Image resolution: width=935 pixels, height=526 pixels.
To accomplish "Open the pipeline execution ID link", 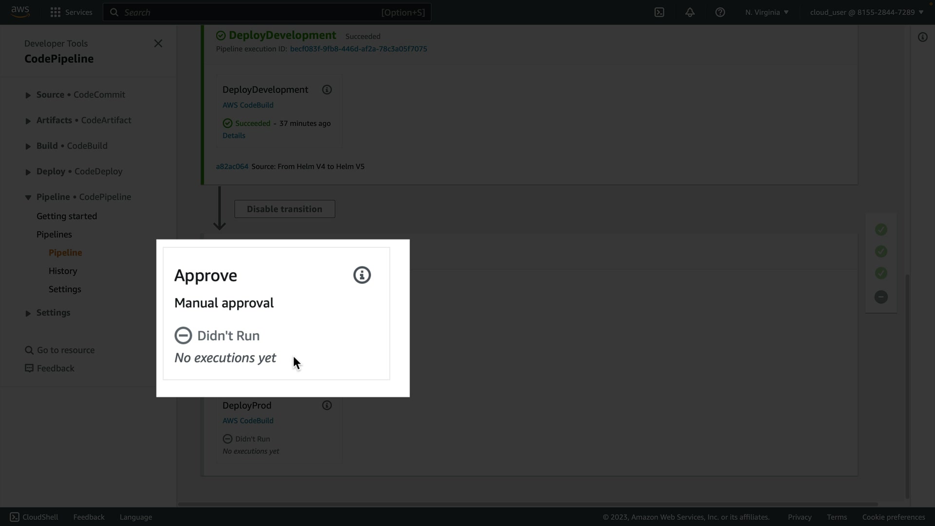I will click(x=358, y=49).
